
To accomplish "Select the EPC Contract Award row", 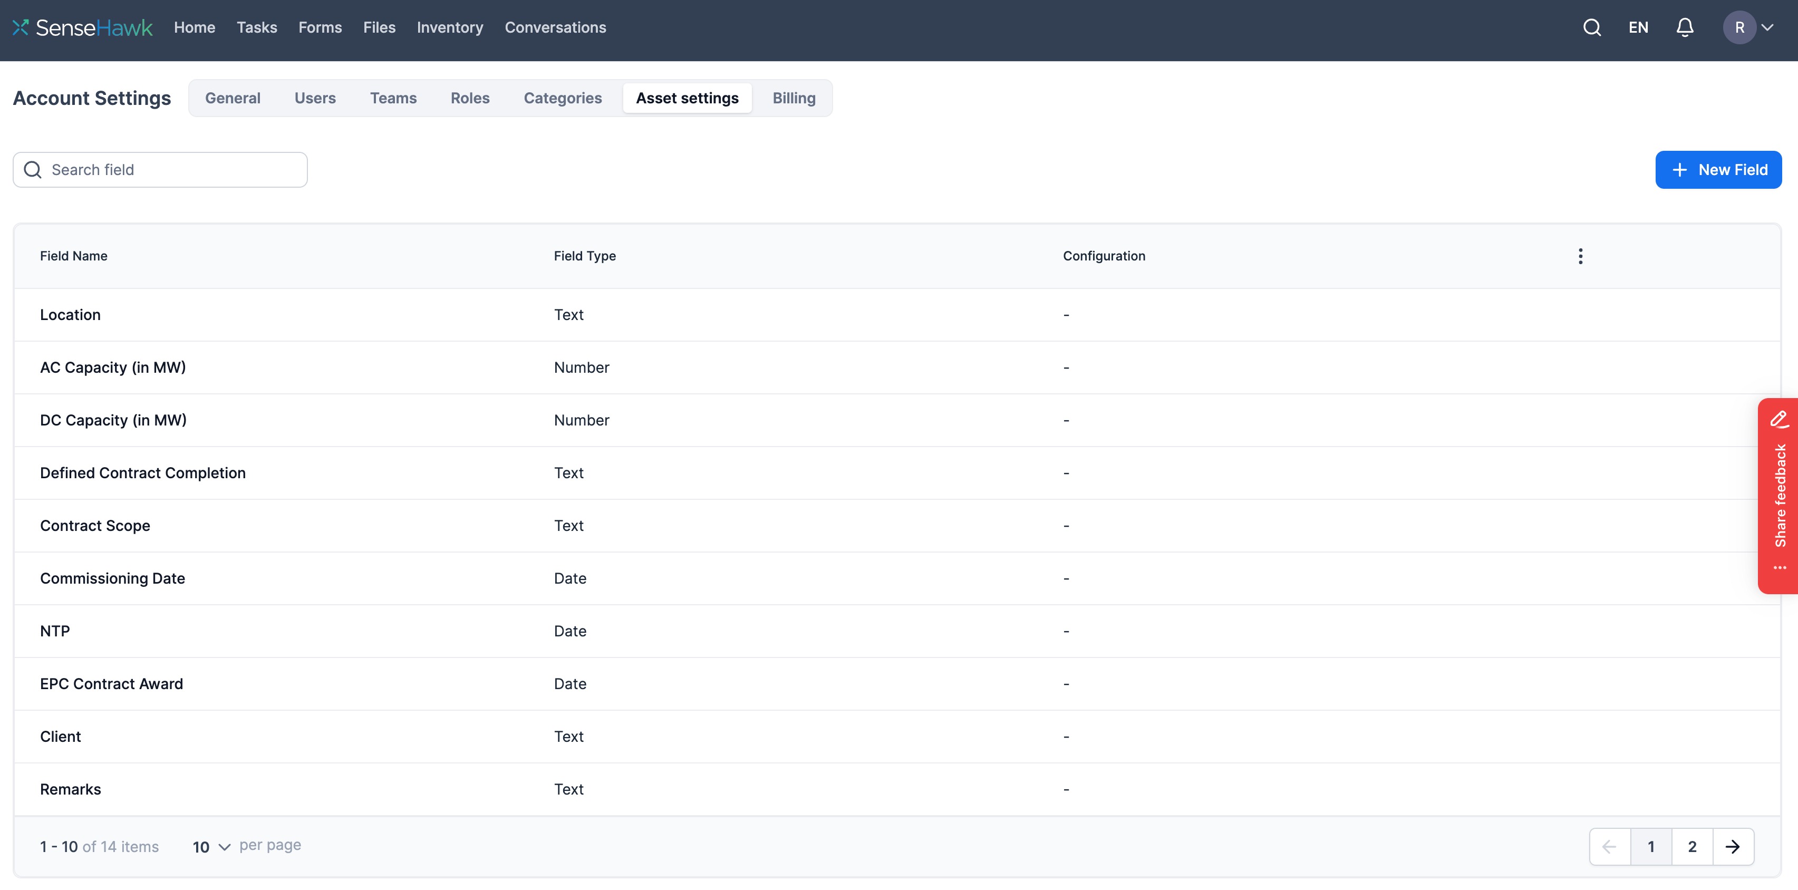I will point(897,683).
